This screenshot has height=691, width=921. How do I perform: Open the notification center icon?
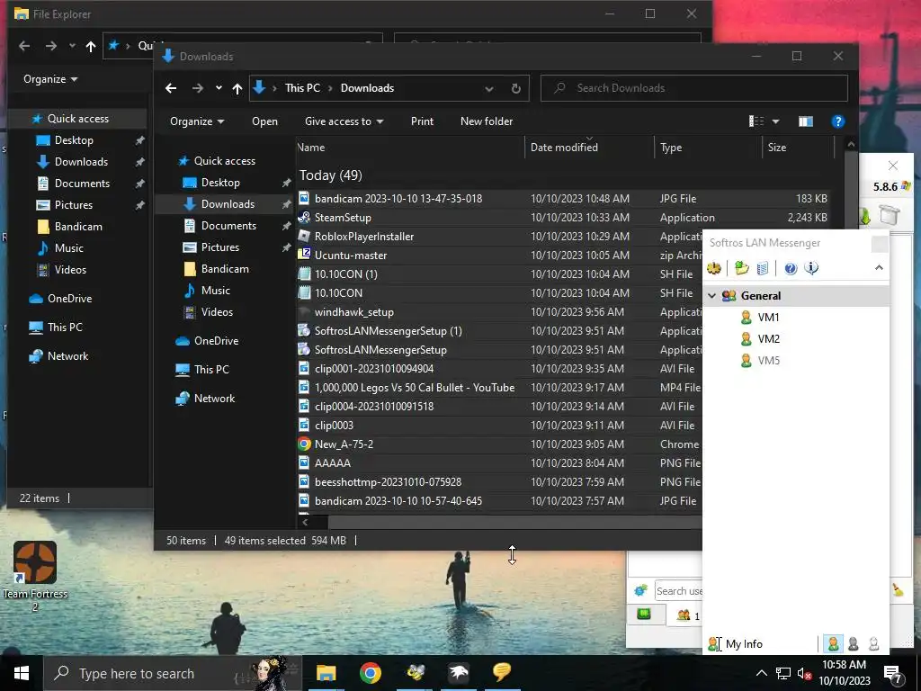tap(893, 675)
